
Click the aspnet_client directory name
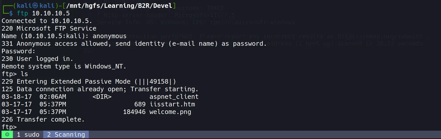click(174, 97)
